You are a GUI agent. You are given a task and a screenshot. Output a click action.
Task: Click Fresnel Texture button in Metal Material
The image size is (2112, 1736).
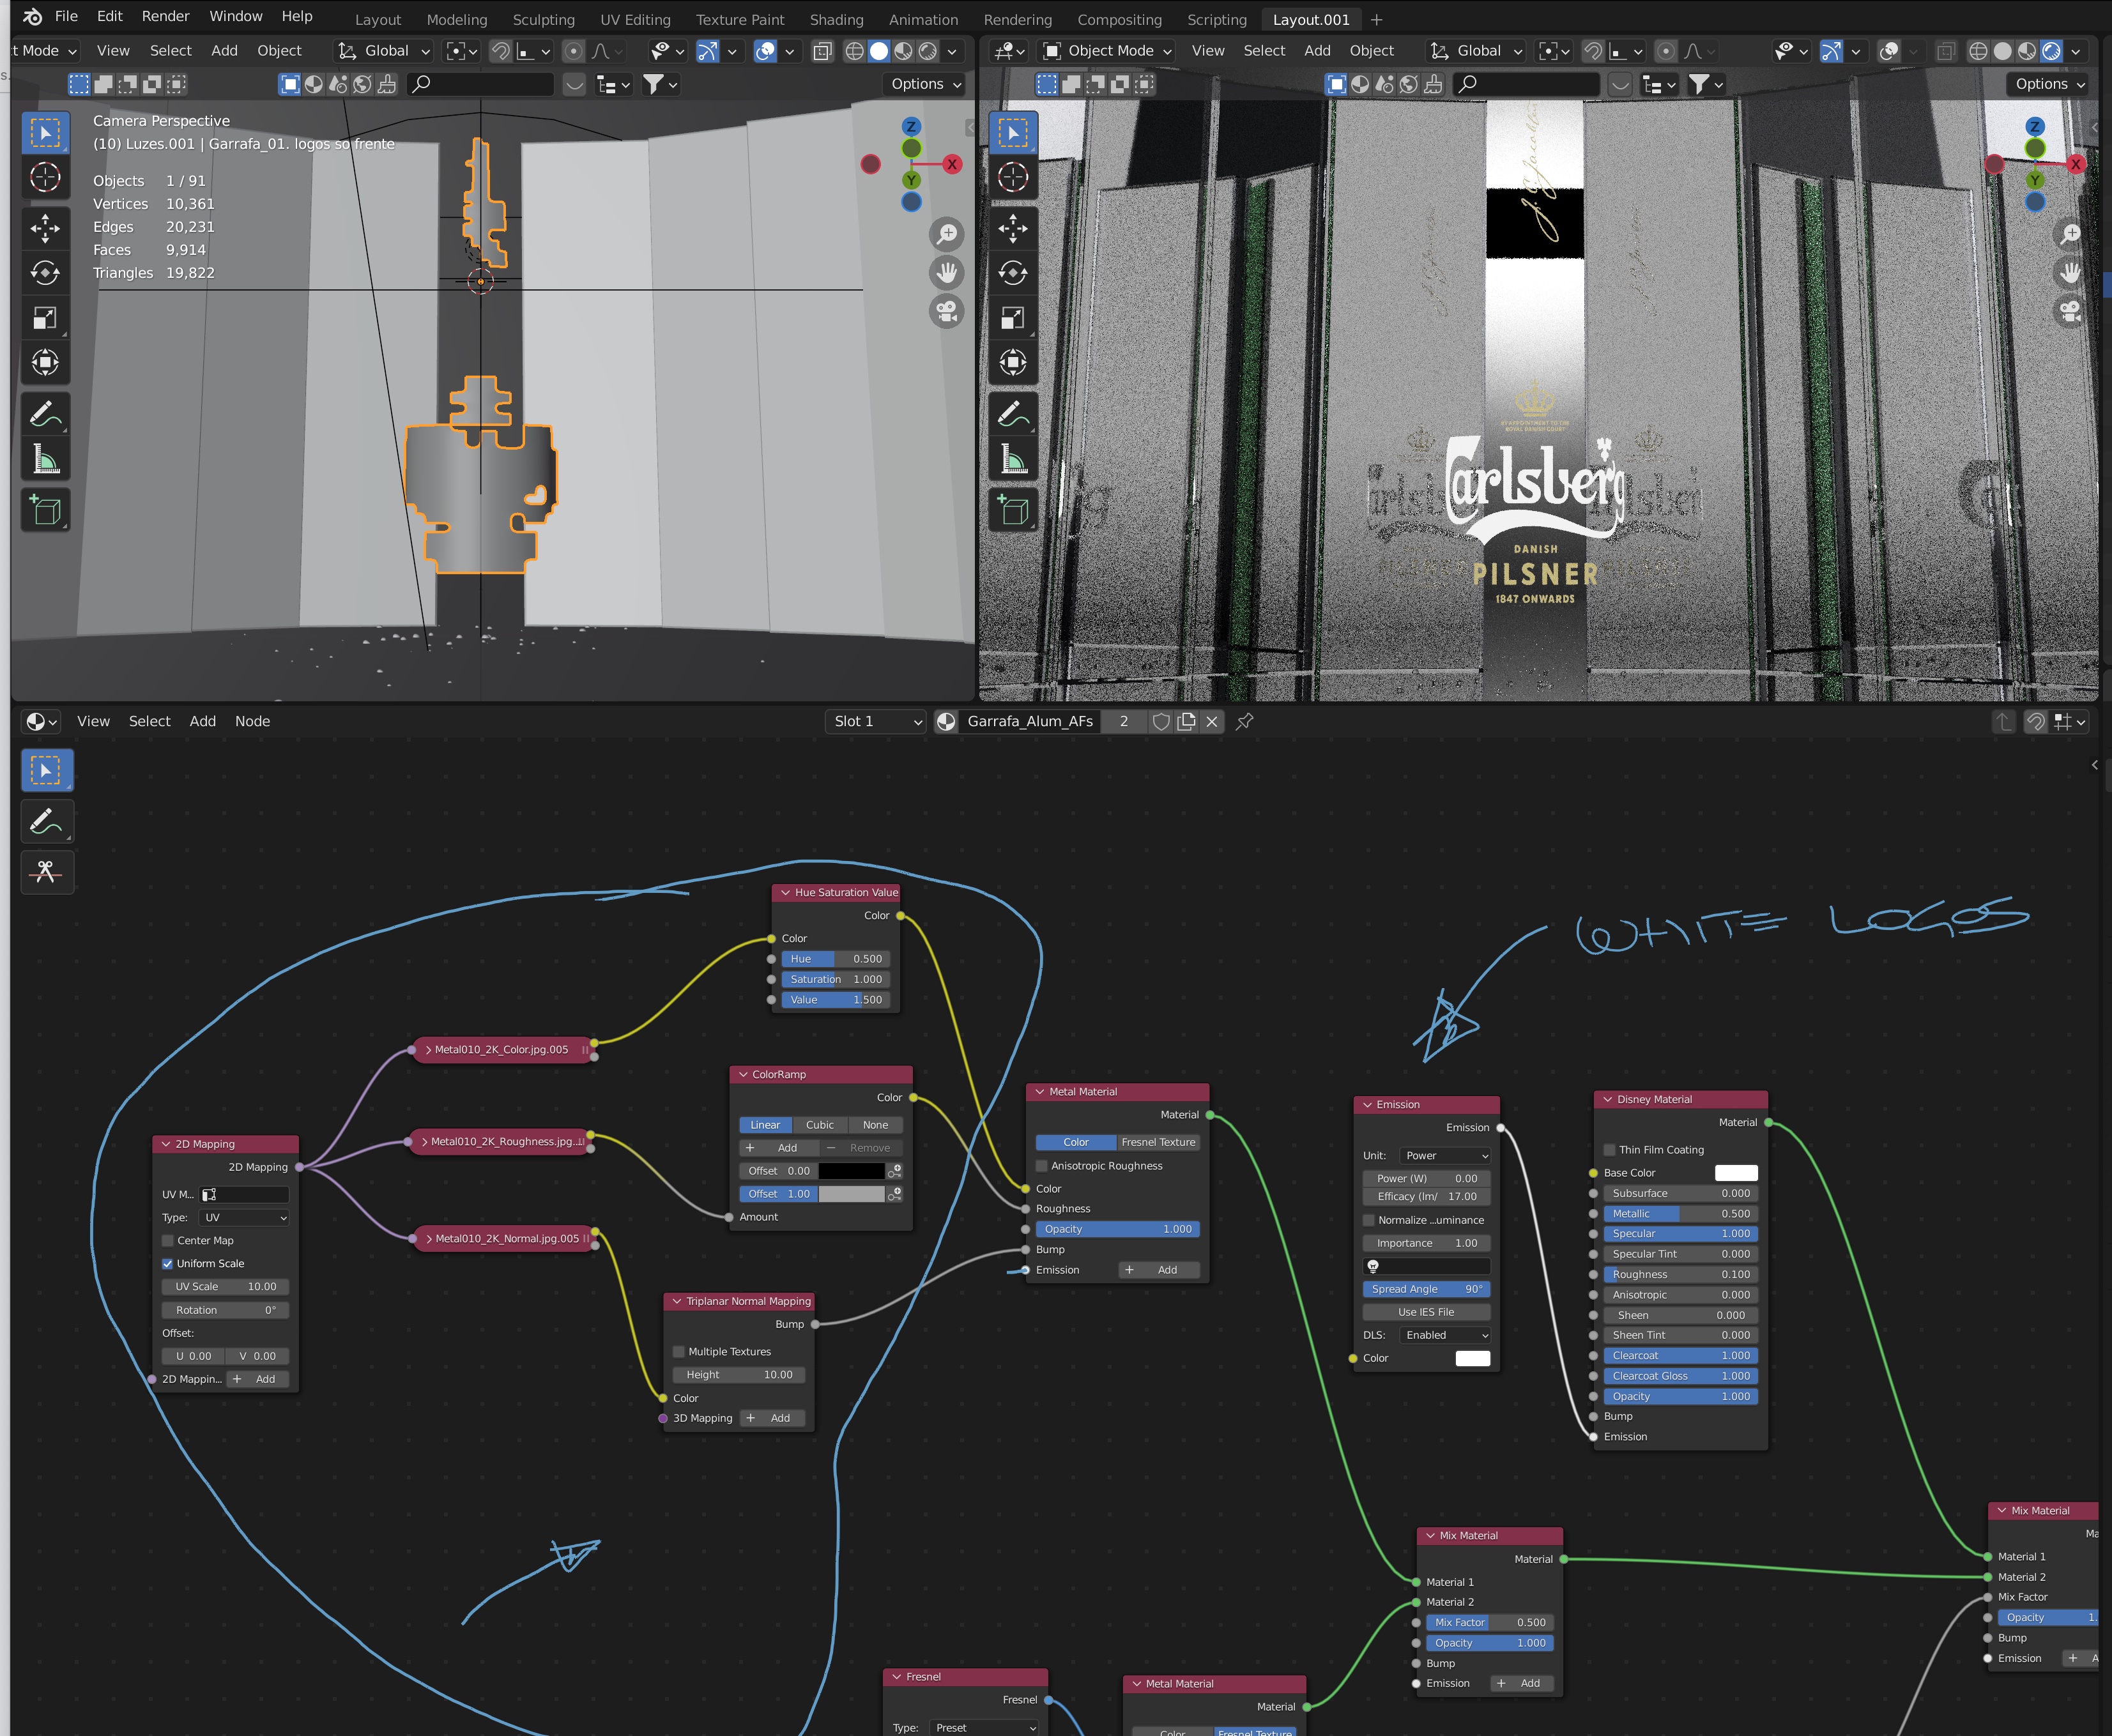coord(1157,1142)
